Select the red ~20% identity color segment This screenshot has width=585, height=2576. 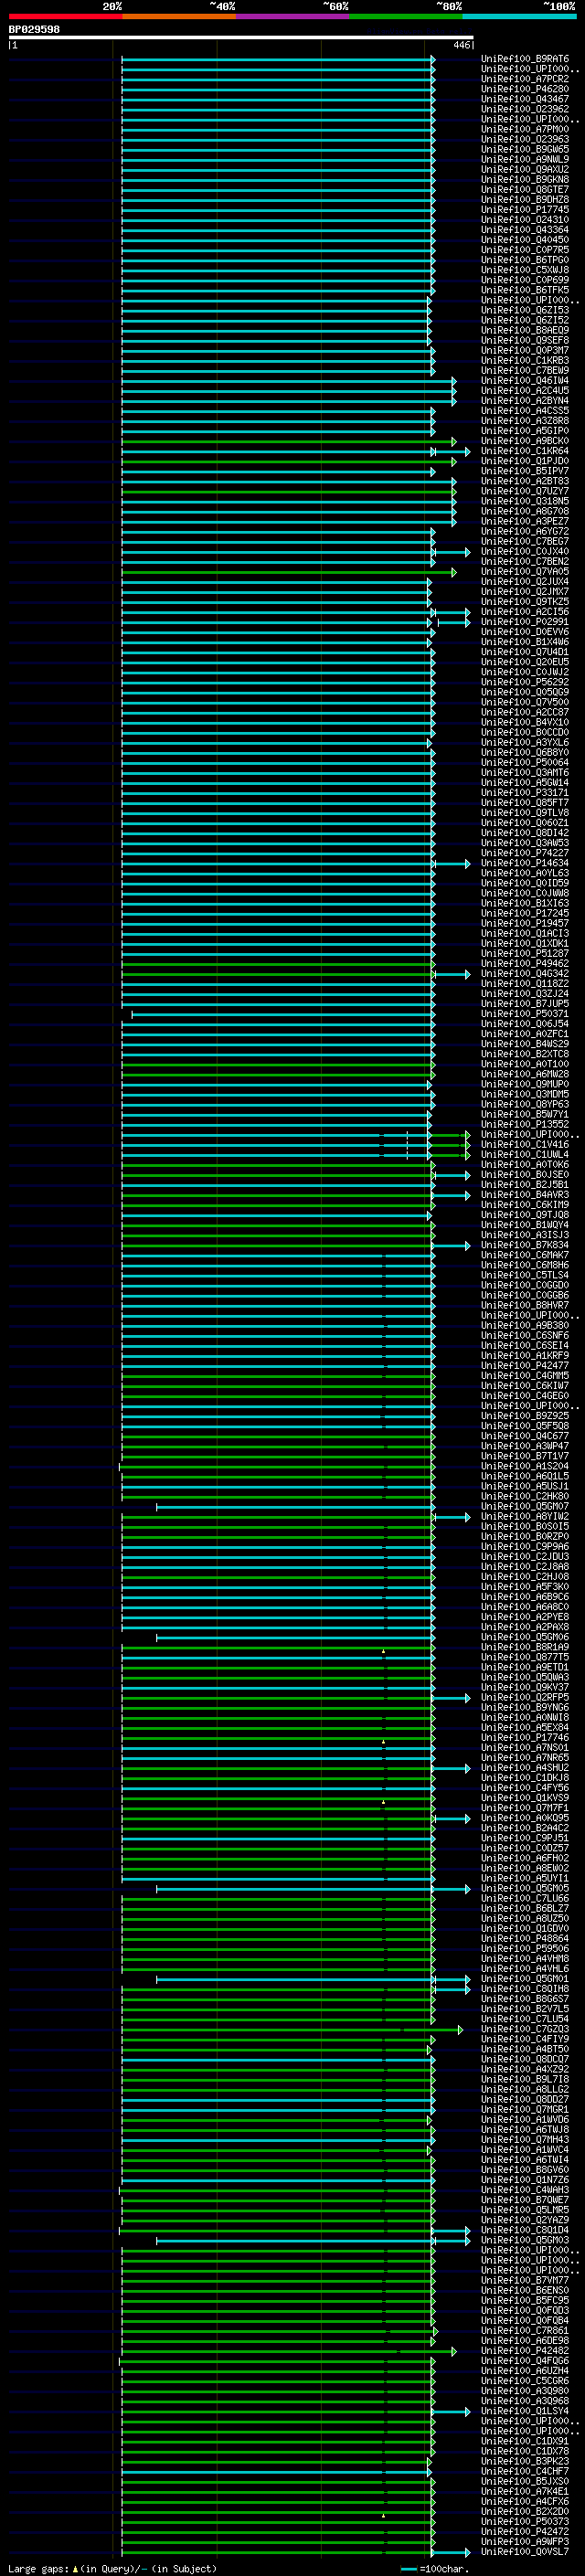coord(65,17)
